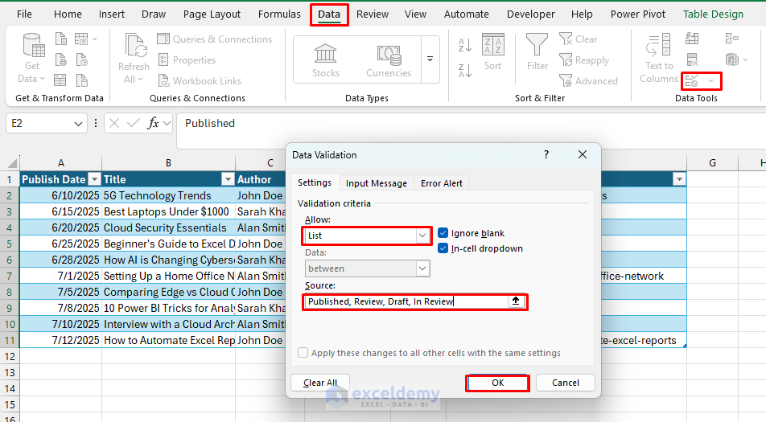Image resolution: width=766 pixels, height=422 pixels.
Task: Open the Get Data menu
Action: tap(32, 59)
